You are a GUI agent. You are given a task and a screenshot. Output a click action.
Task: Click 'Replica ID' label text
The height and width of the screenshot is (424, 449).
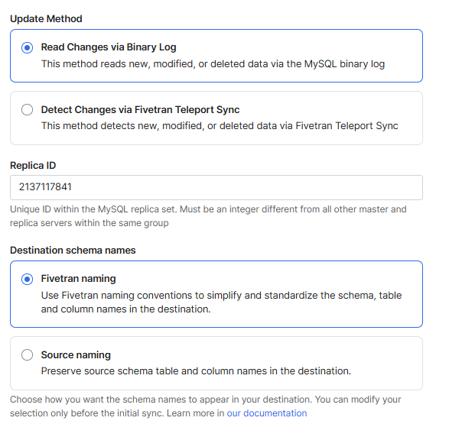point(33,166)
